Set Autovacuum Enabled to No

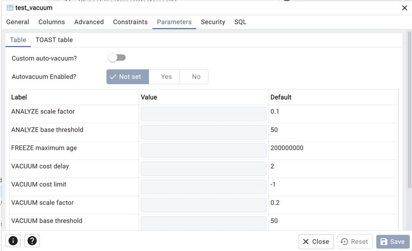point(196,77)
